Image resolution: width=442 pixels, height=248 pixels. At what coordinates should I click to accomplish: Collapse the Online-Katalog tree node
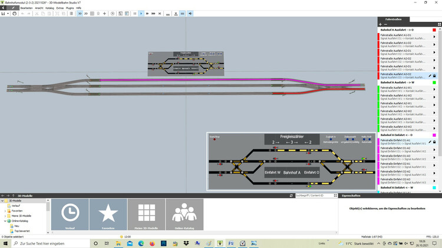click(5, 221)
